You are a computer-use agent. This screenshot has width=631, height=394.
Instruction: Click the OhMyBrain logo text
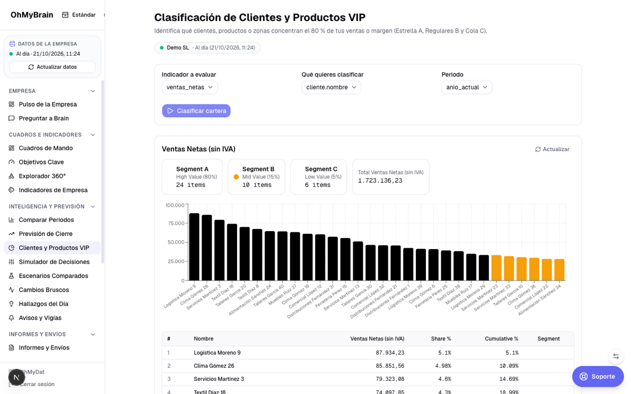(32, 15)
